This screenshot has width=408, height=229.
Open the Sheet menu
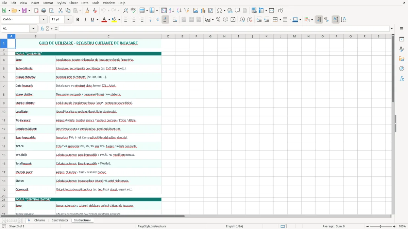73,3
